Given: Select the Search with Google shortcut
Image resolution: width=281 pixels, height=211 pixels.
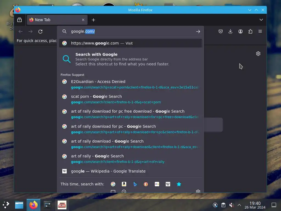Looking at the screenshot, I should tap(130, 59).
